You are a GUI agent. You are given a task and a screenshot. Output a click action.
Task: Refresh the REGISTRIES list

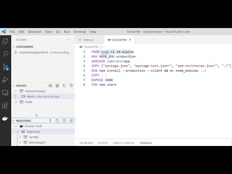57,121
